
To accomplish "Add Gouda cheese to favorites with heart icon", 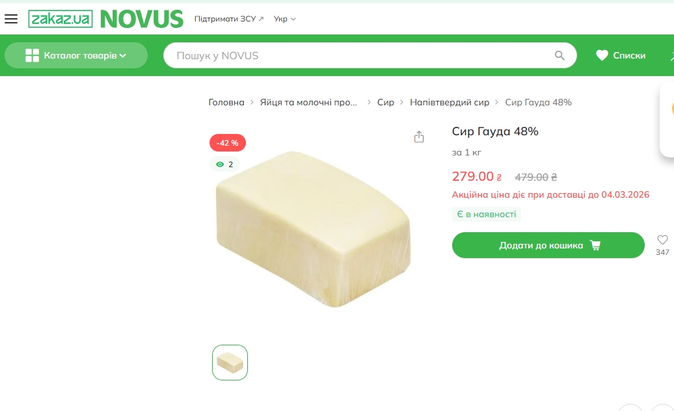I will tap(662, 240).
